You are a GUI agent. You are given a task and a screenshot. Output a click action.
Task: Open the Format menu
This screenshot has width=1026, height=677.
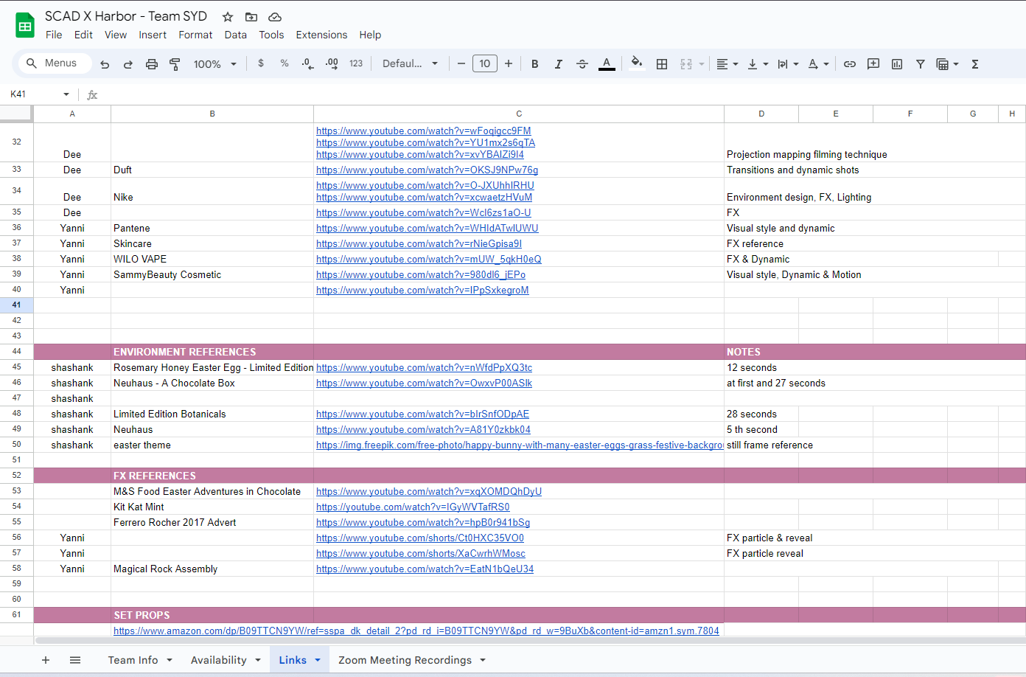coord(195,35)
